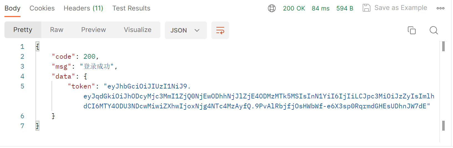Switch to the Test Results tab

tap(131, 8)
